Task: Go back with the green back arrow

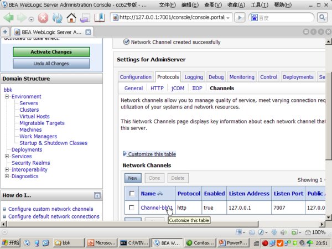Action: (8, 18)
